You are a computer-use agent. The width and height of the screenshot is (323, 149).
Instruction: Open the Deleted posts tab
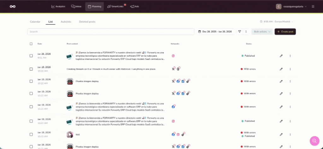tap(87, 22)
